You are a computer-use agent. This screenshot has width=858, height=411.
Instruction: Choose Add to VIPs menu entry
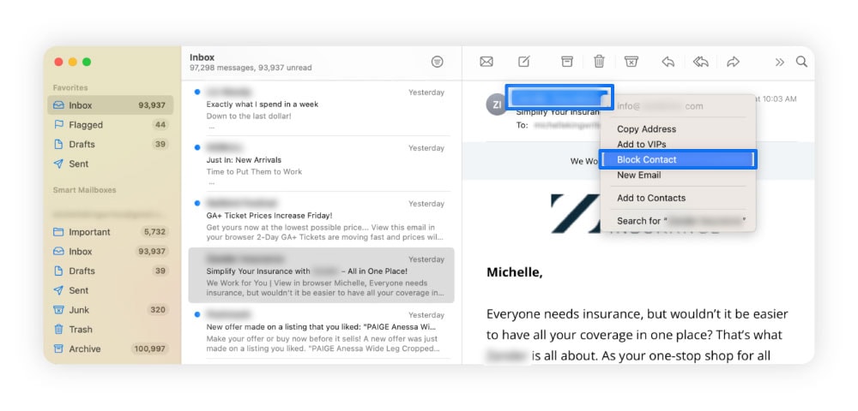pos(641,145)
